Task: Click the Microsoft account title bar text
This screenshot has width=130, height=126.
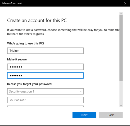Action: (12, 3)
